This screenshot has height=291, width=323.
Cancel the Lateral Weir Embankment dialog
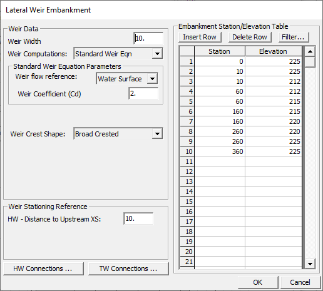(300, 282)
